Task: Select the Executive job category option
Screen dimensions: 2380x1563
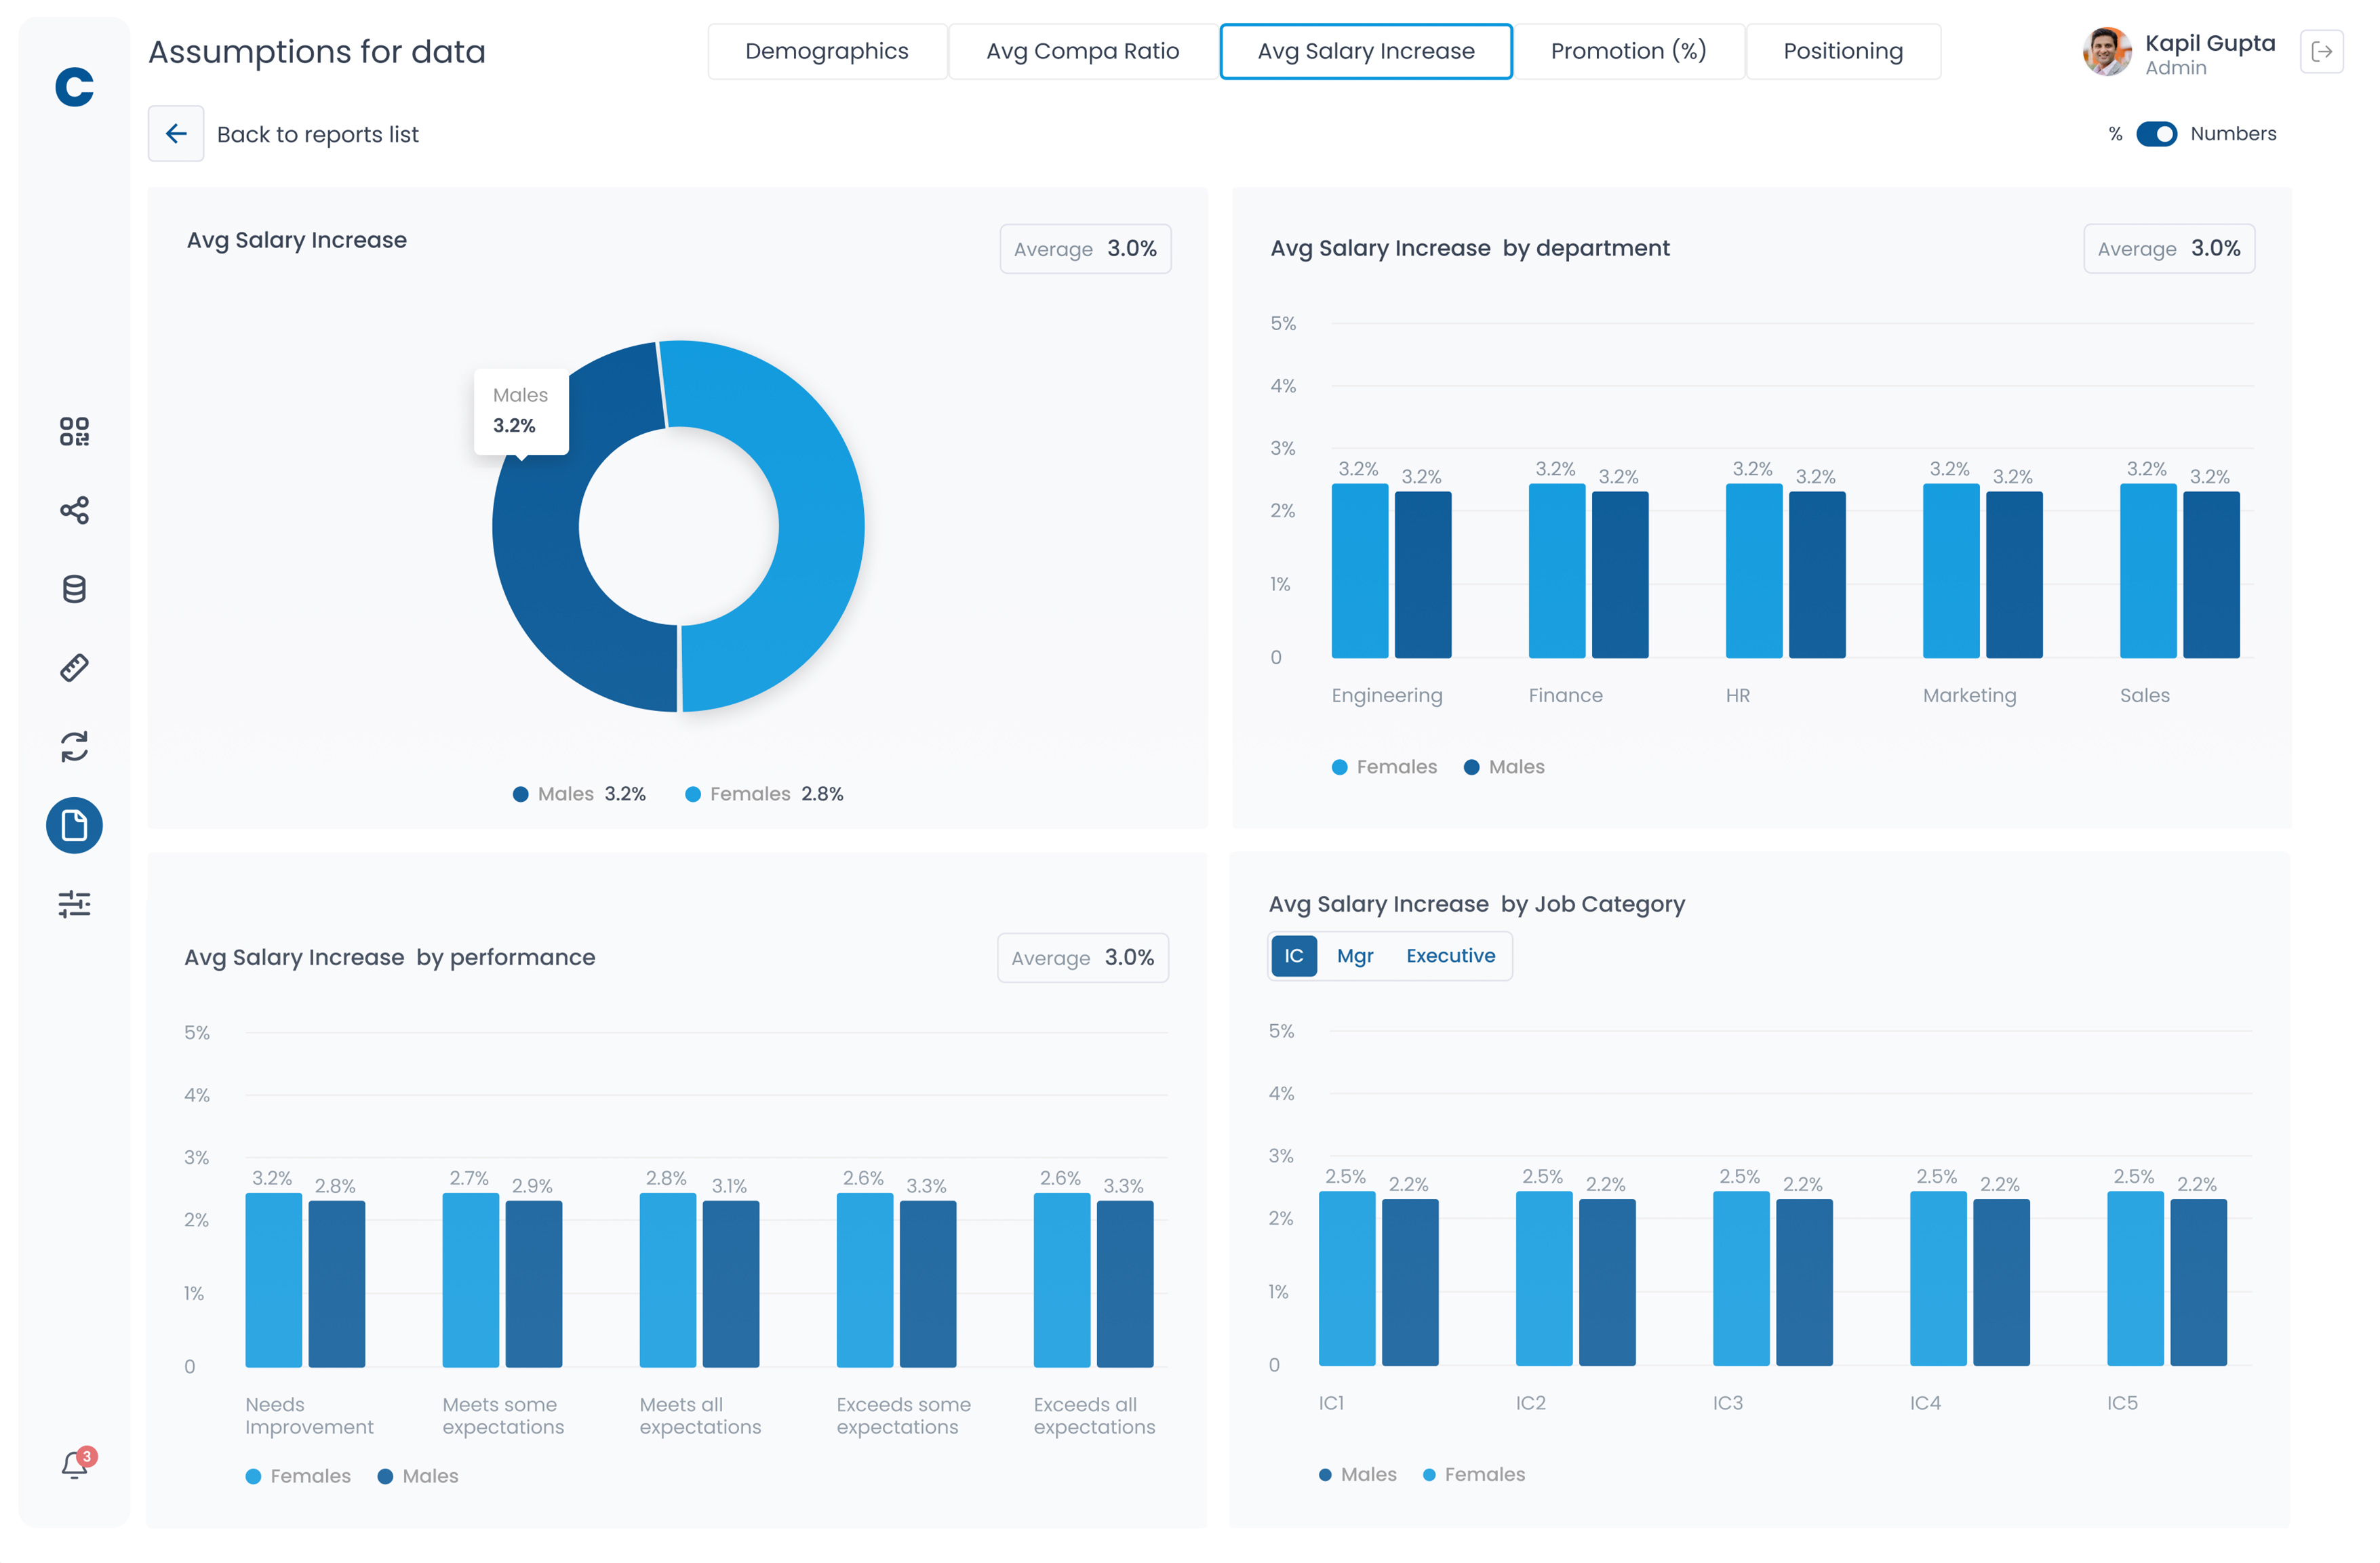Action: (1451, 956)
